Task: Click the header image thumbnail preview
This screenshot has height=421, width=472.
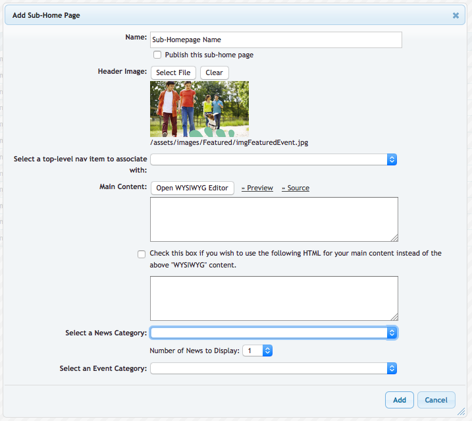Action: pos(199,109)
